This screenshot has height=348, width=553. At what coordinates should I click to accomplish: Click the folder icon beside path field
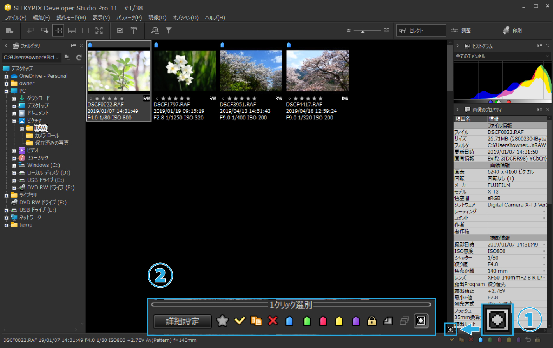pos(67,58)
